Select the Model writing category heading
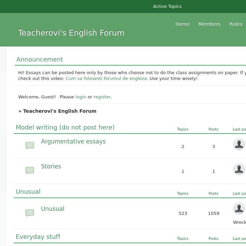Viewport: 246px width, 246px height. coord(65,127)
